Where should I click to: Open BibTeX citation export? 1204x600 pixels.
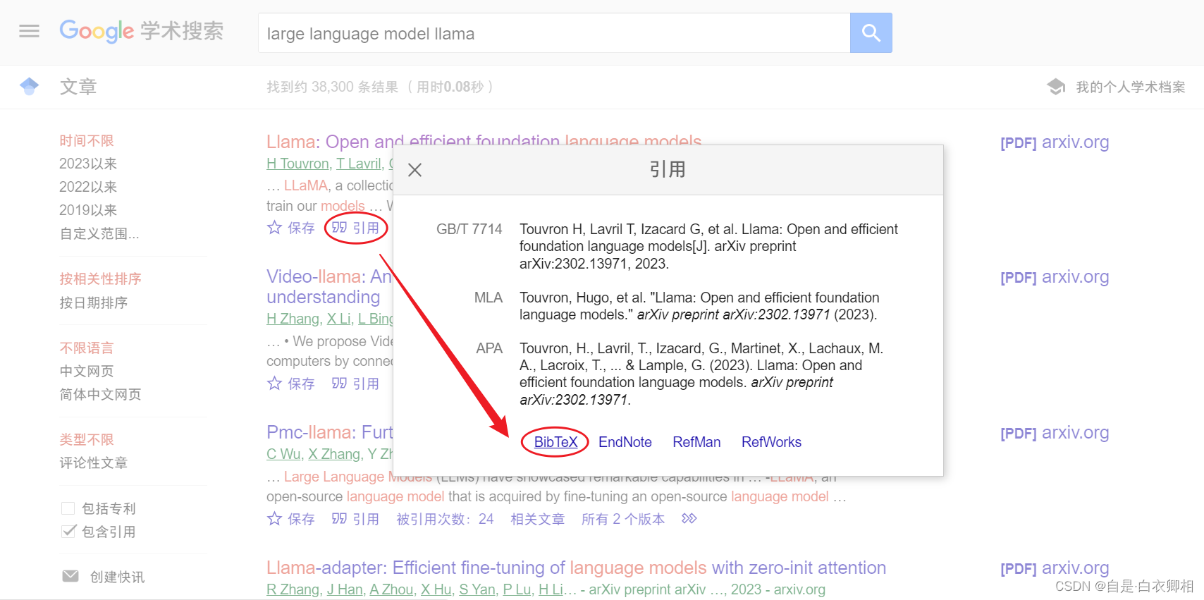tap(555, 442)
